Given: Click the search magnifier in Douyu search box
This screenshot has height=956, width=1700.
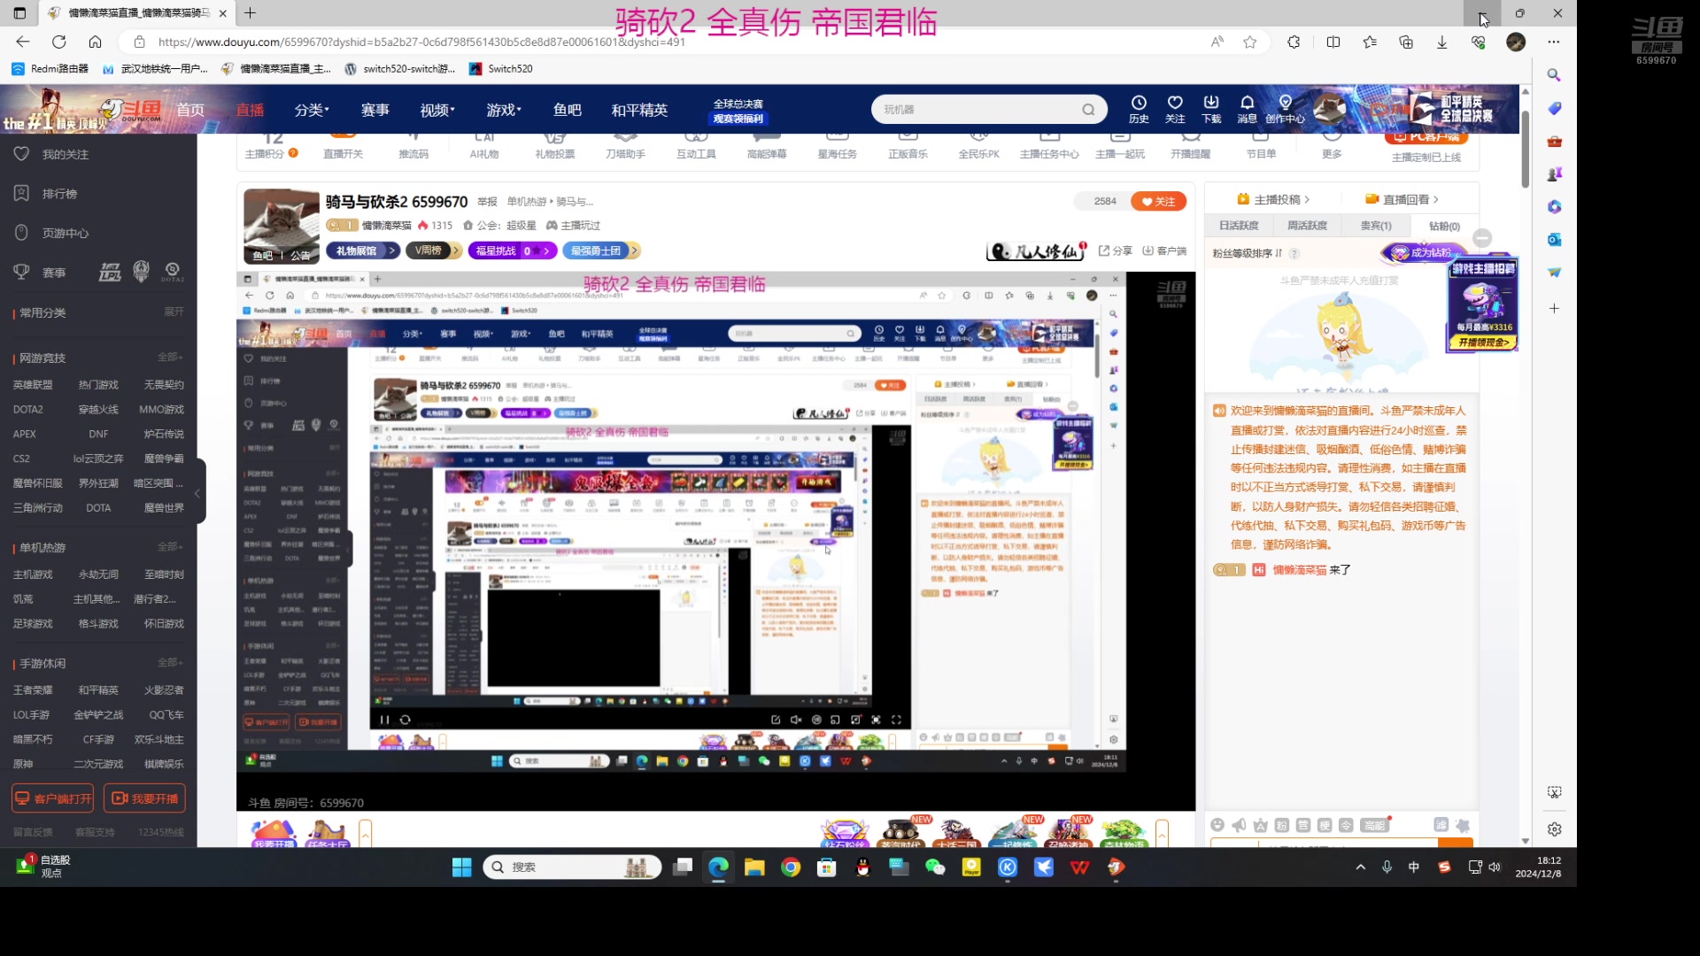Looking at the screenshot, I should tap(1088, 110).
